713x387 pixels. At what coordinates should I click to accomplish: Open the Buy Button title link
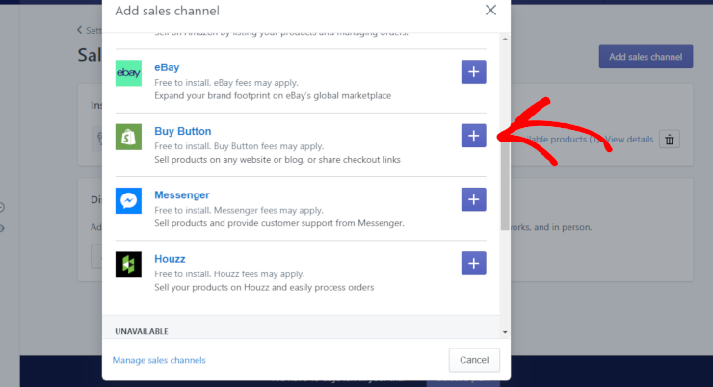pyautogui.click(x=183, y=131)
